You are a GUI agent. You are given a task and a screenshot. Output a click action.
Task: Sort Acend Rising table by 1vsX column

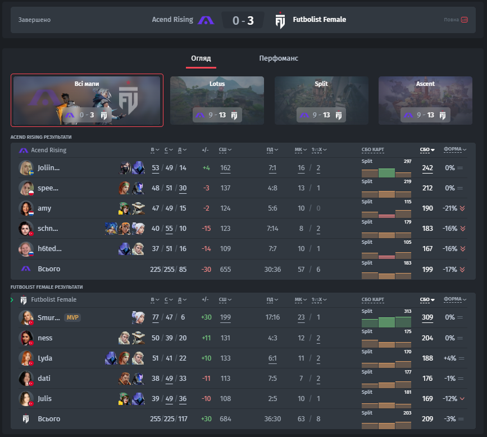pos(319,150)
